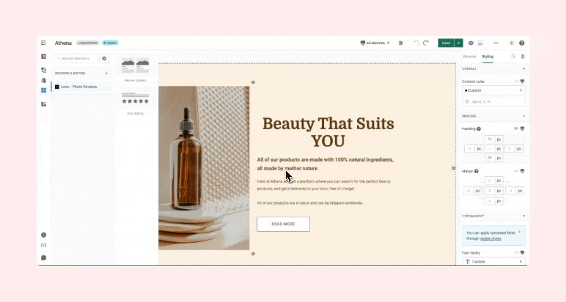Click the Content color device icon

(522, 82)
